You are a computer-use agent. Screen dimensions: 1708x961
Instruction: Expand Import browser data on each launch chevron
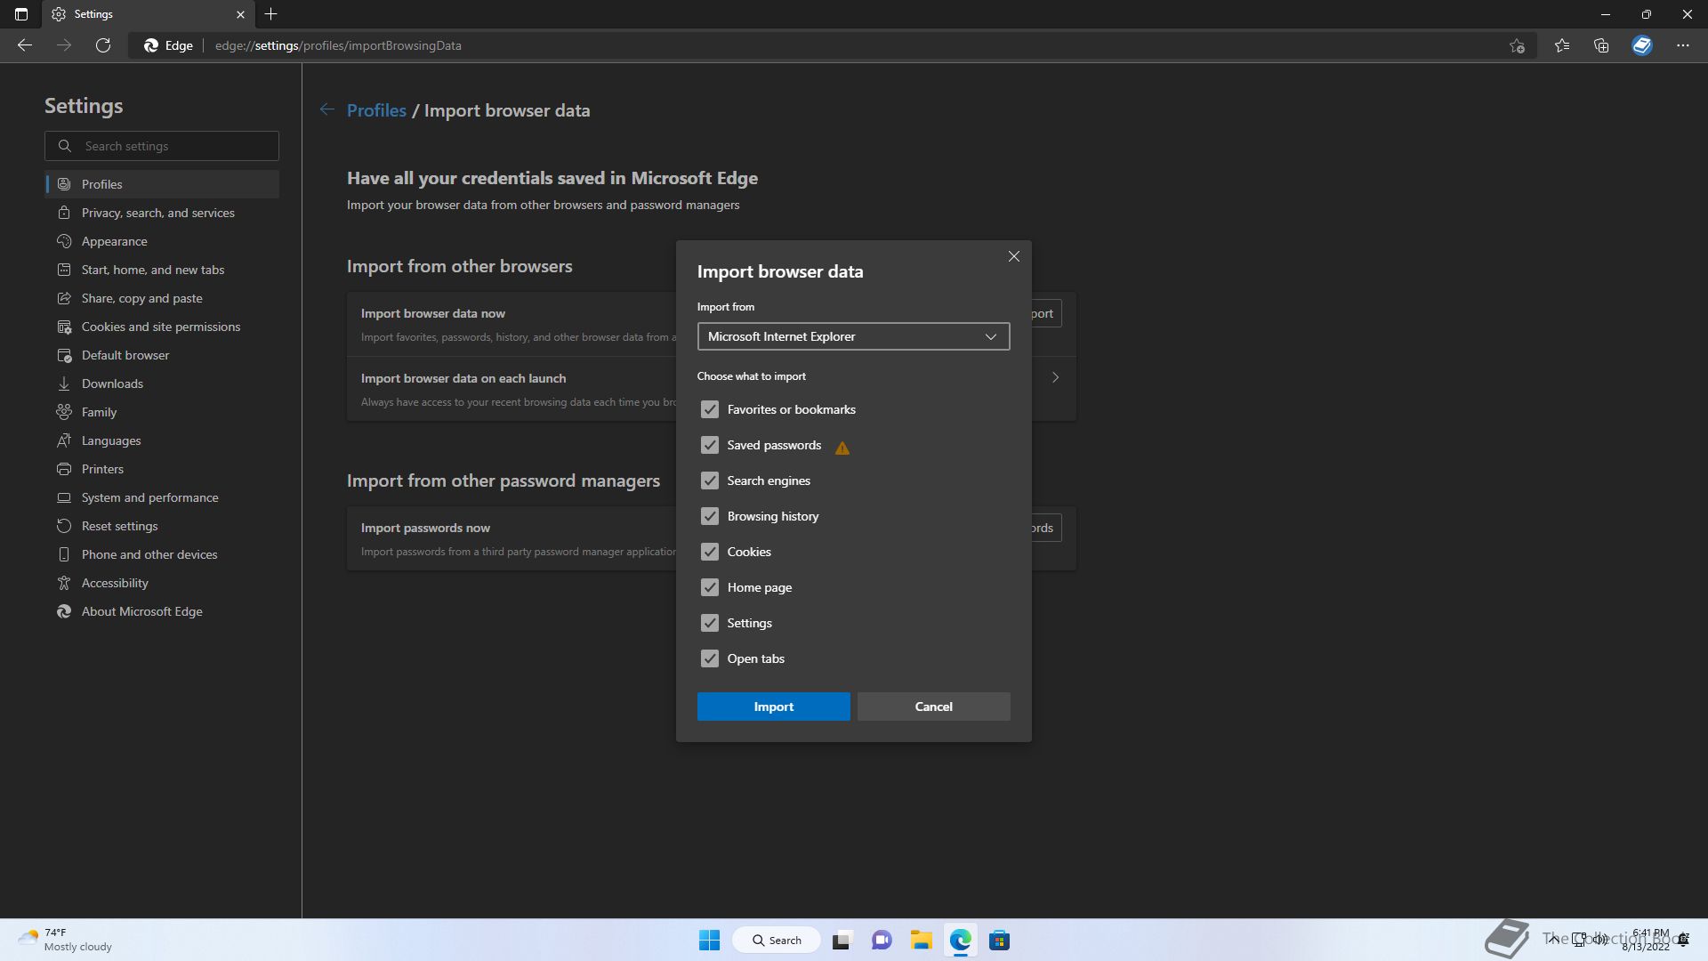(1055, 377)
